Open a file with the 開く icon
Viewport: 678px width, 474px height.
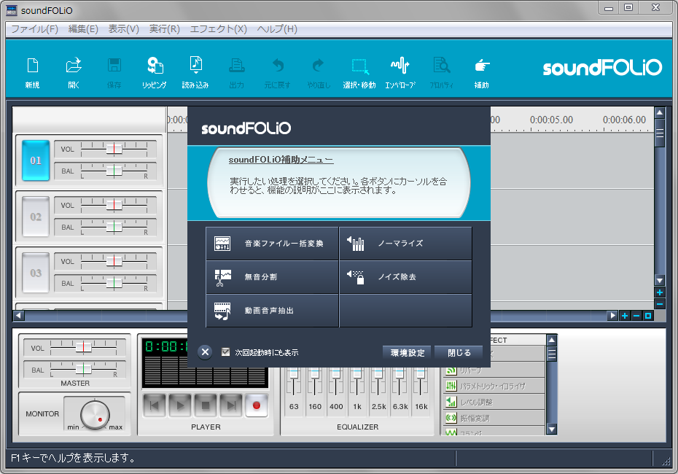(74, 73)
